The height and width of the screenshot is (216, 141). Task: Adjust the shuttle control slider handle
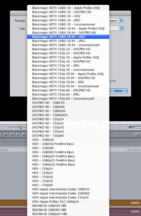point(21,127)
